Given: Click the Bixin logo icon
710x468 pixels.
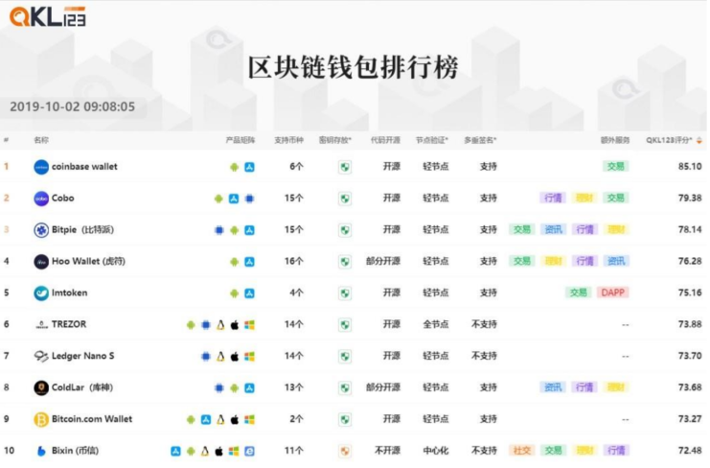Looking at the screenshot, I should [x=41, y=452].
